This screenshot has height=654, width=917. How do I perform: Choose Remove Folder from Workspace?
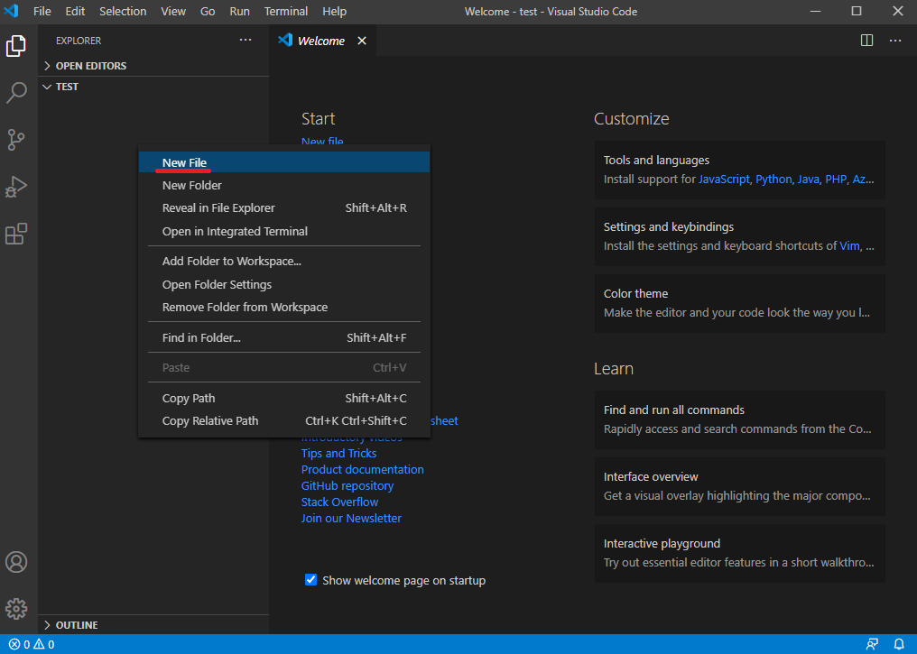click(x=284, y=308)
